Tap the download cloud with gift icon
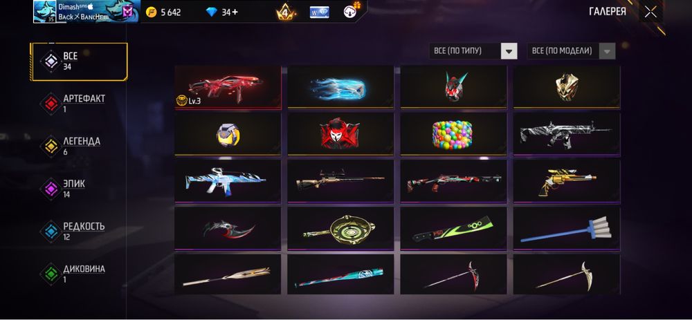Image resolution: width=692 pixels, height=320 pixels. coord(351,12)
